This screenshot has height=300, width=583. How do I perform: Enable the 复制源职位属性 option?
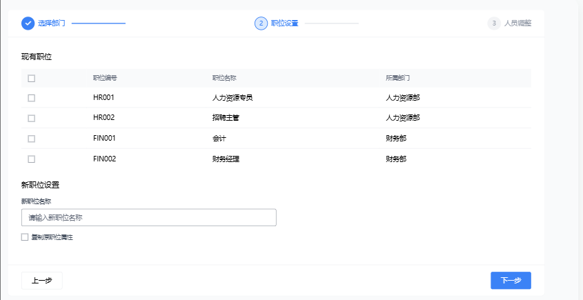[25, 237]
